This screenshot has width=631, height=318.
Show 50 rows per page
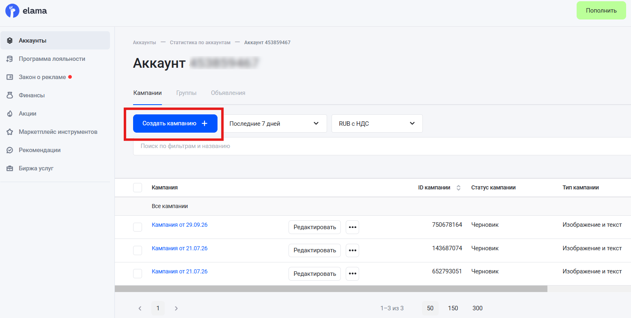click(x=430, y=308)
